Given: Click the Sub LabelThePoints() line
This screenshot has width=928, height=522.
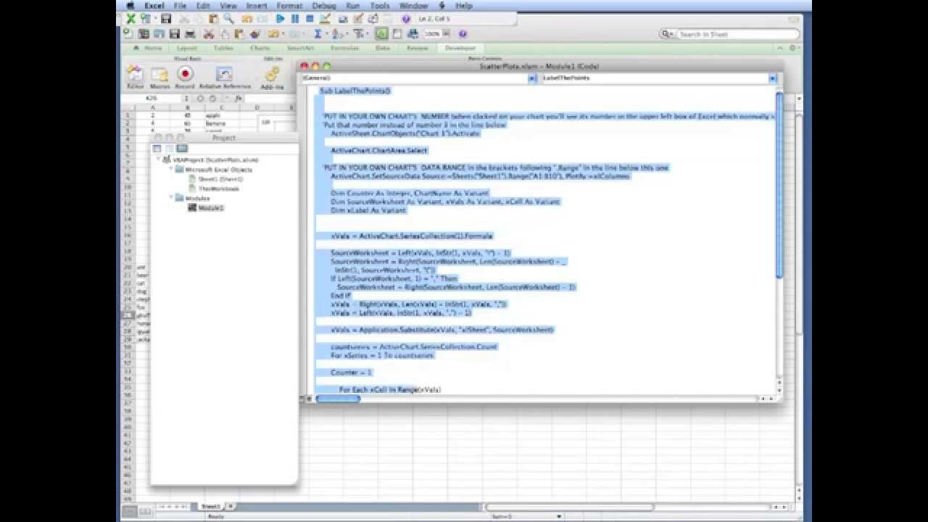Looking at the screenshot, I should 355,91.
